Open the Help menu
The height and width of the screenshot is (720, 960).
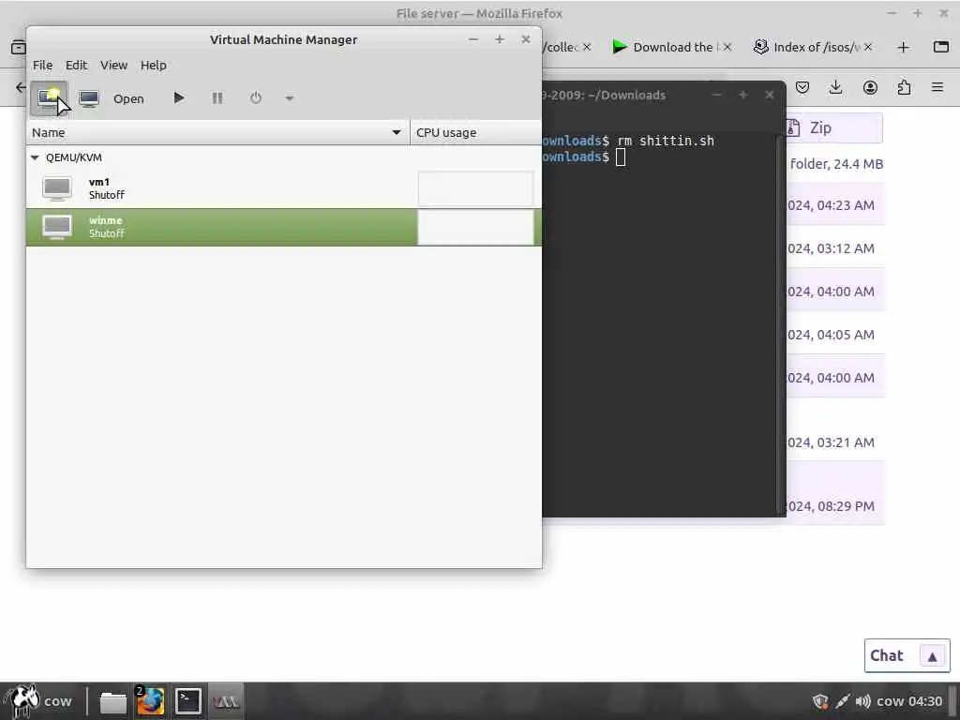(x=153, y=65)
